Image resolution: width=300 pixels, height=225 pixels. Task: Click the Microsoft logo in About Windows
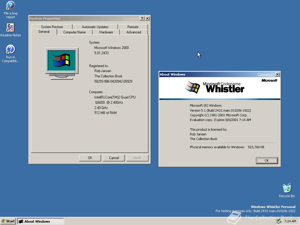coord(270,80)
